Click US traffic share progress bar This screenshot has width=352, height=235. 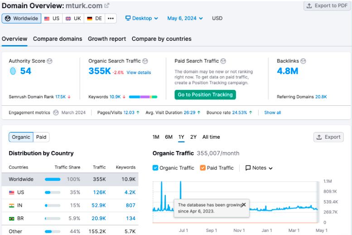53,193
